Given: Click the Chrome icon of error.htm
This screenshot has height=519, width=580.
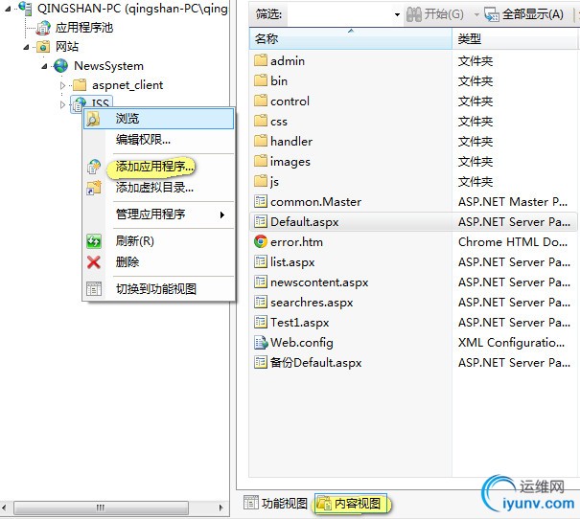Looking at the screenshot, I should pos(261,241).
